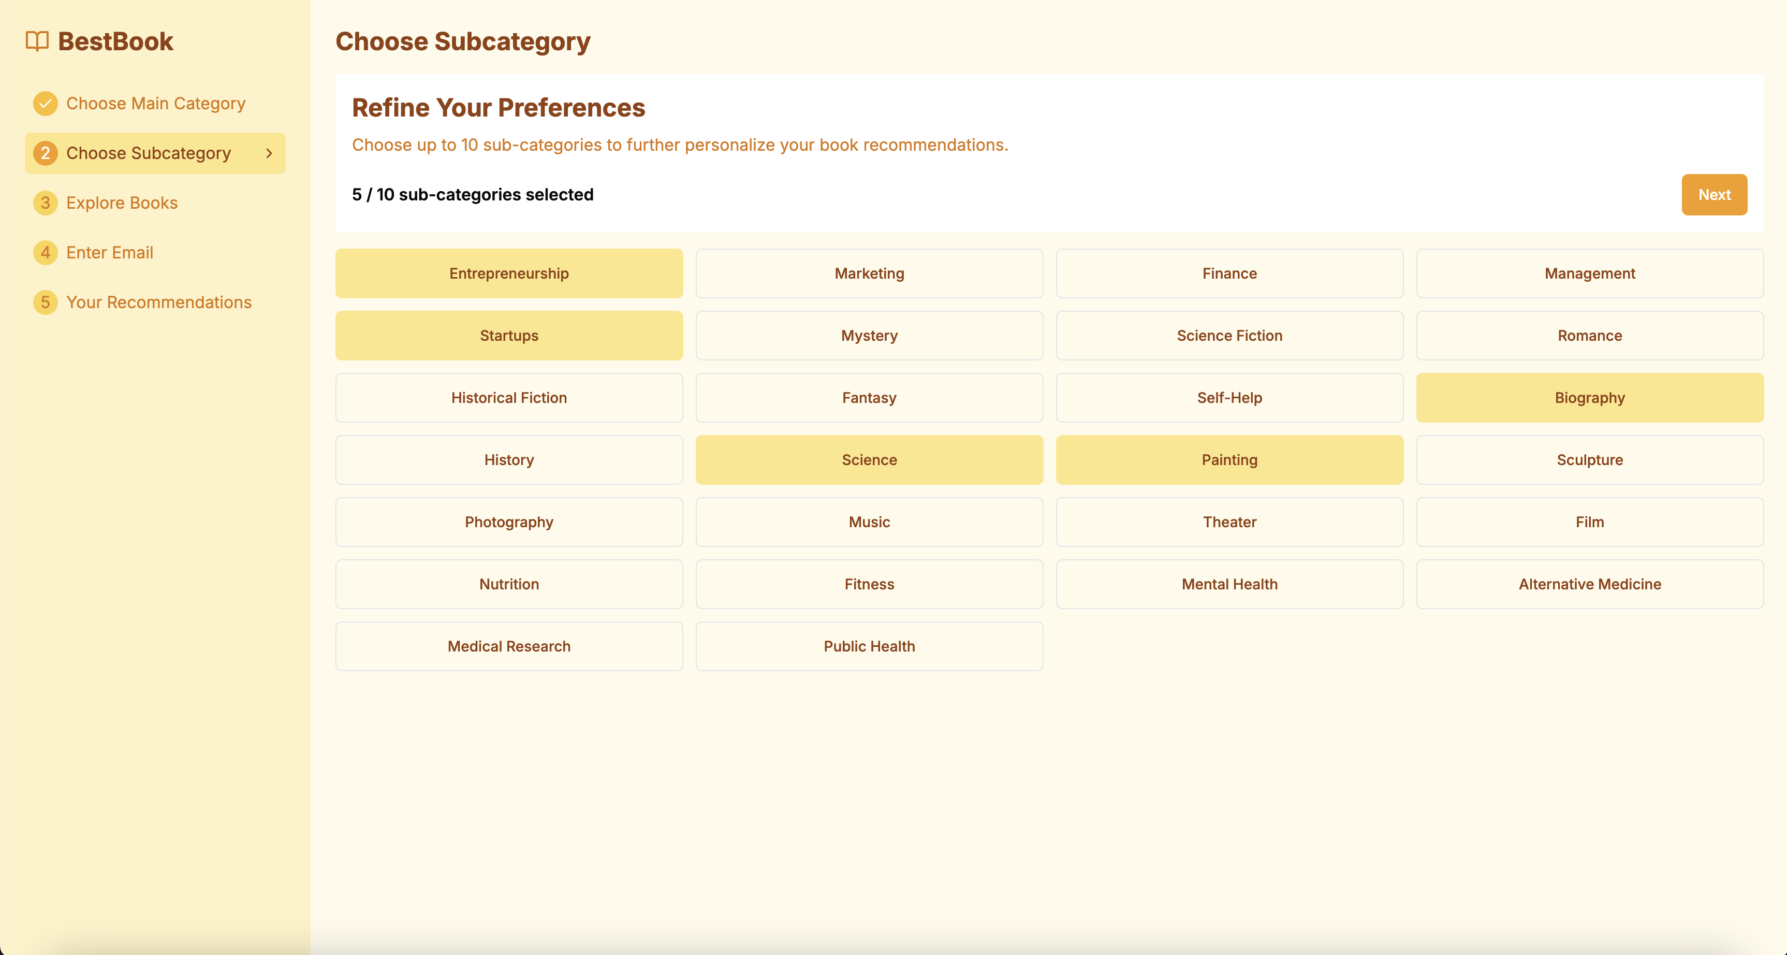
Task: Expand the chevron on Choose Subcategory step
Action: (269, 153)
